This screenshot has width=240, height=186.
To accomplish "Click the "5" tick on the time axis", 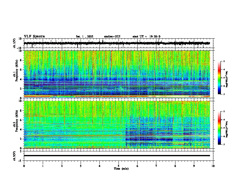I will [118, 166].
